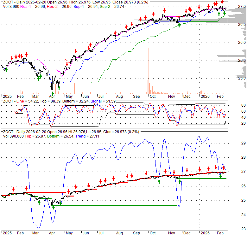Click the Oct label on the top chart's date axis
247x235 pixels.
click(x=153, y=96)
